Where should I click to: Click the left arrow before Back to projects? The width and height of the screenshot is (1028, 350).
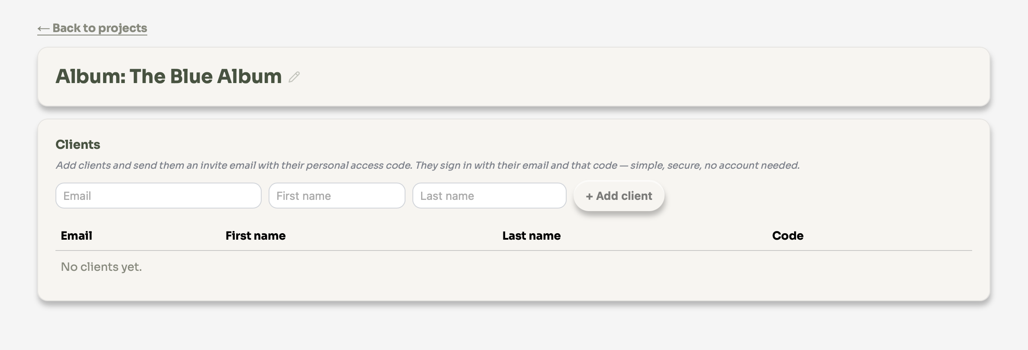pyautogui.click(x=43, y=29)
